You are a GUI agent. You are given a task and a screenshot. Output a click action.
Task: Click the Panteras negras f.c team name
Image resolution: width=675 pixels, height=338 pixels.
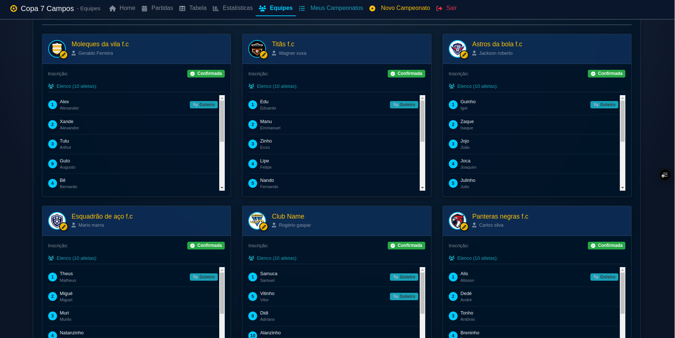500,216
